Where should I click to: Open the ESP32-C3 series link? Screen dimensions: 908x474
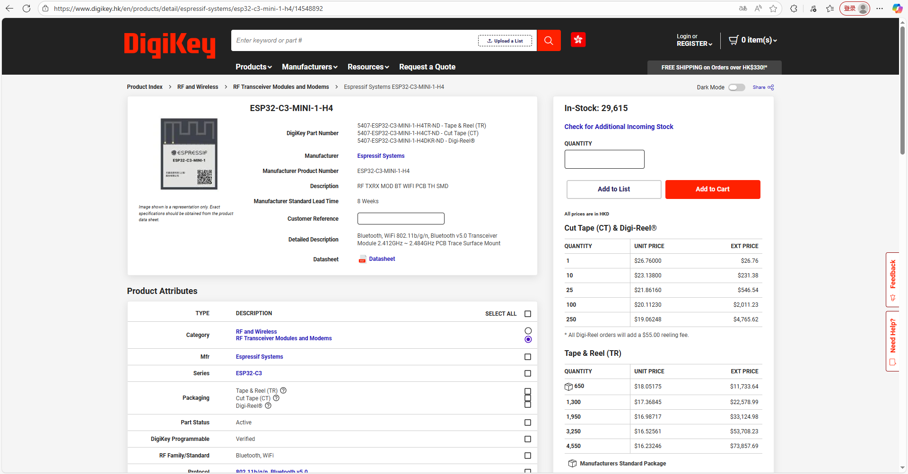tap(249, 373)
